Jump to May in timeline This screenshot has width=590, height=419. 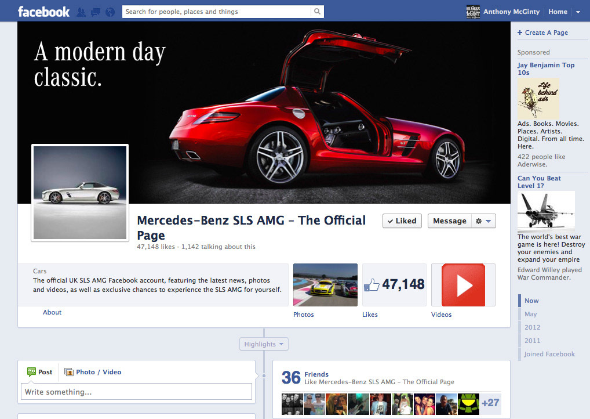click(530, 313)
